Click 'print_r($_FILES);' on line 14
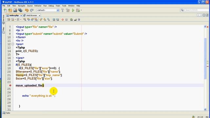This screenshot has height=118, width=210. [27, 51]
